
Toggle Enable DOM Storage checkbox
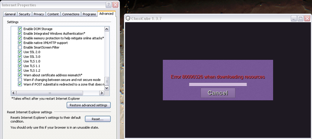pos(20,29)
